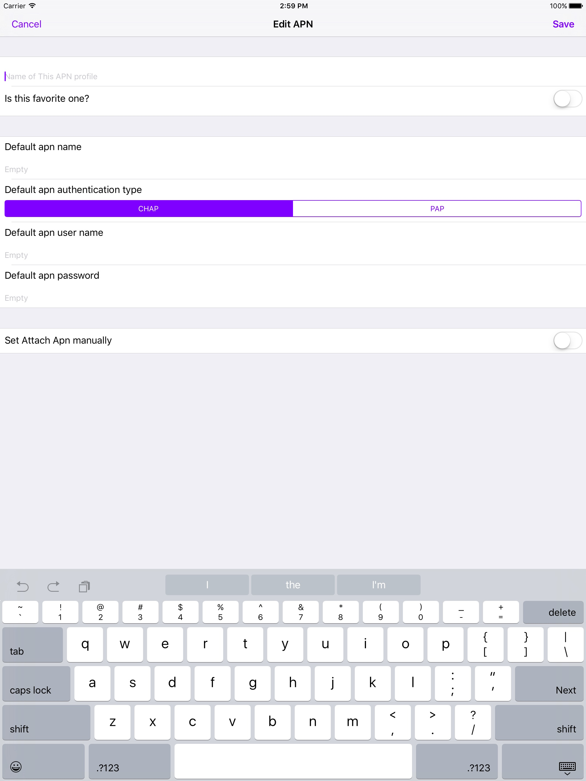
Task: Tap the undo arrow icon
Action: 22,586
